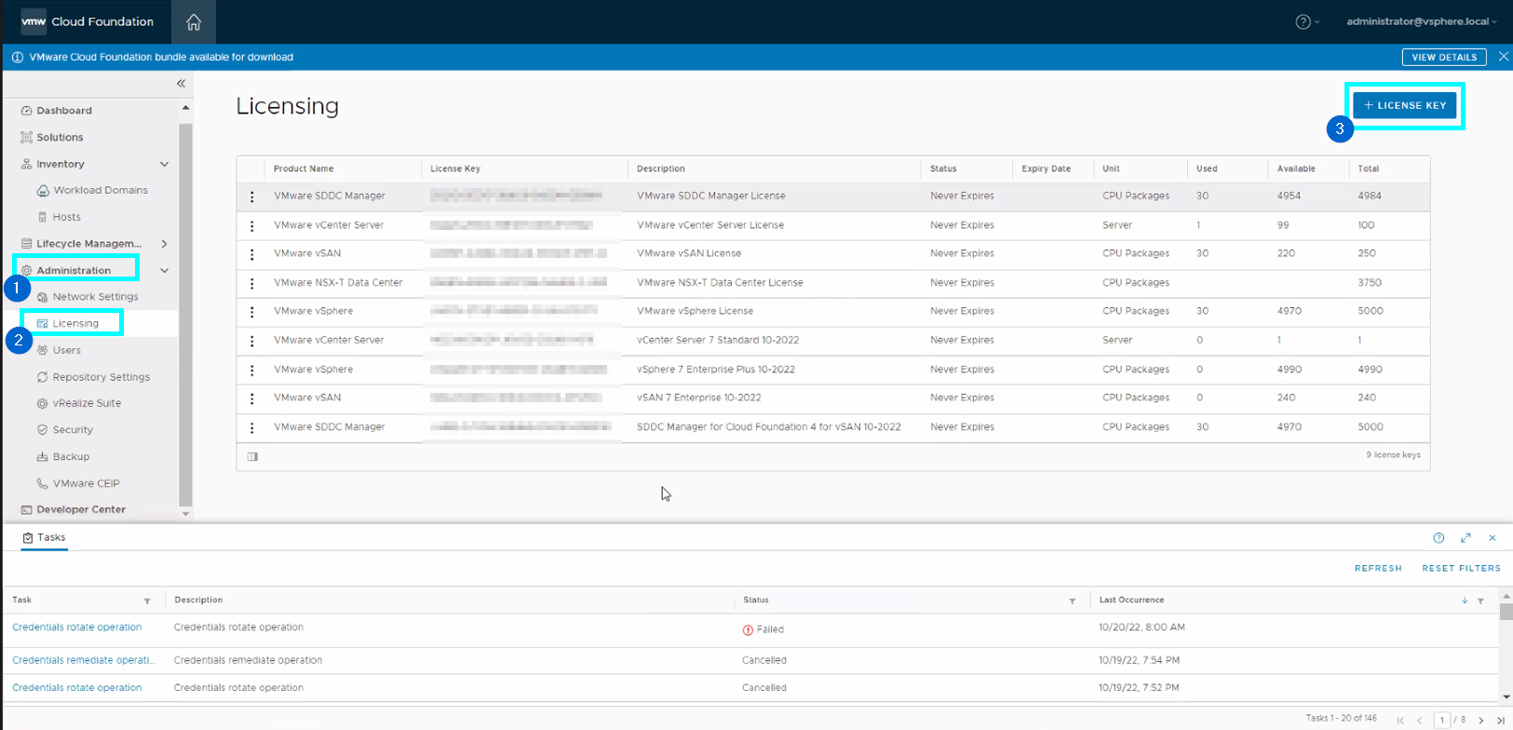Image resolution: width=1513 pixels, height=730 pixels.
Task: Click the + LICENSE KEY button
Action: pos(1404,105)
